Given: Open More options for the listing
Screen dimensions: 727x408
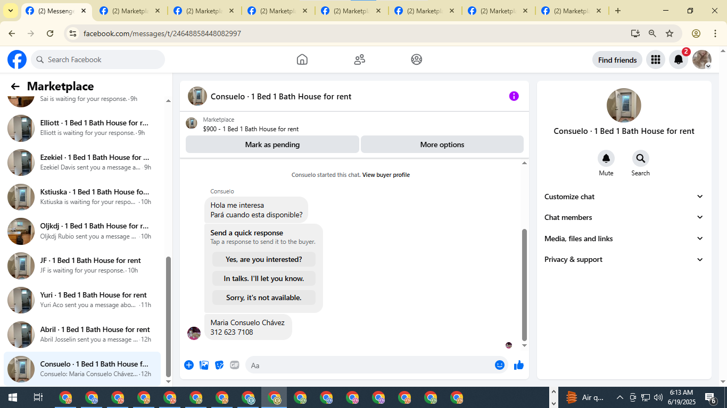Looking at the screenshot, I should [x=442, y=144].
